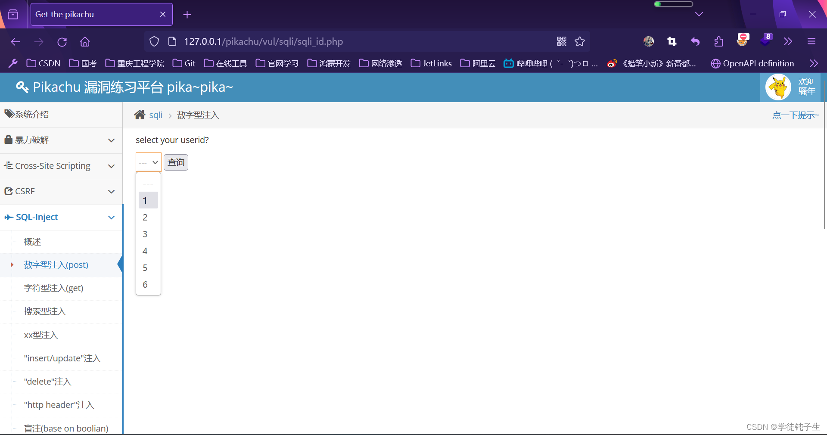This screenshot has width=827, height=435.
Task: Reload the current page
Action: click(62, 42)
